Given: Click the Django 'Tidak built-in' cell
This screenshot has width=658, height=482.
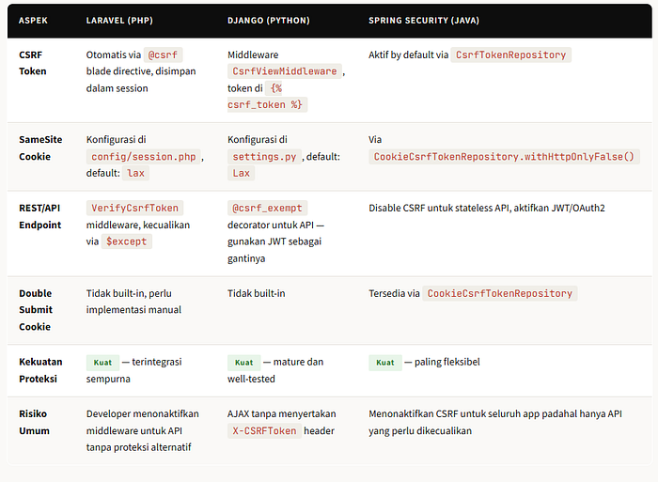Looking at the screenshot, I should tap(256, 293).
